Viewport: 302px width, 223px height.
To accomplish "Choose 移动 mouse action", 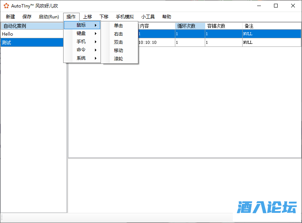I will (118, 51).
